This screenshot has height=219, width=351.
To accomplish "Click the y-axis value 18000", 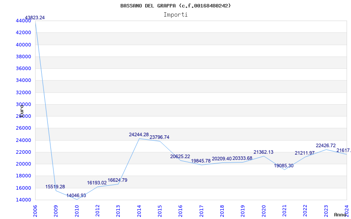I will point(24,176).
